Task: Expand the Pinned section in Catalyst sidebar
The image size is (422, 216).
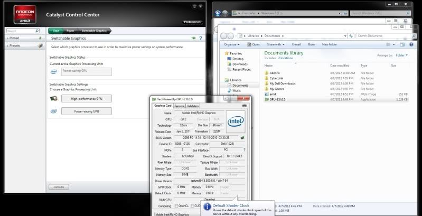Action: pyautogui.click(x=8, y=38)
